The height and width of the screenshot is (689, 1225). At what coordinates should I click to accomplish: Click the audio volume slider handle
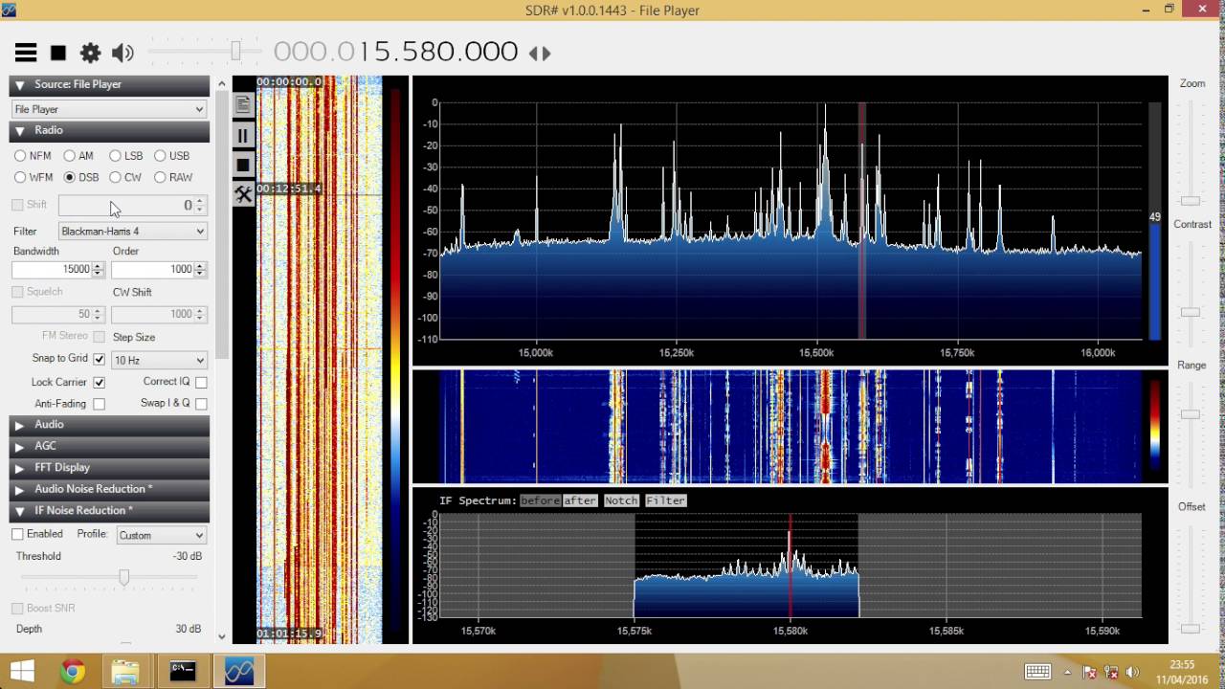(x=234, y=52)
